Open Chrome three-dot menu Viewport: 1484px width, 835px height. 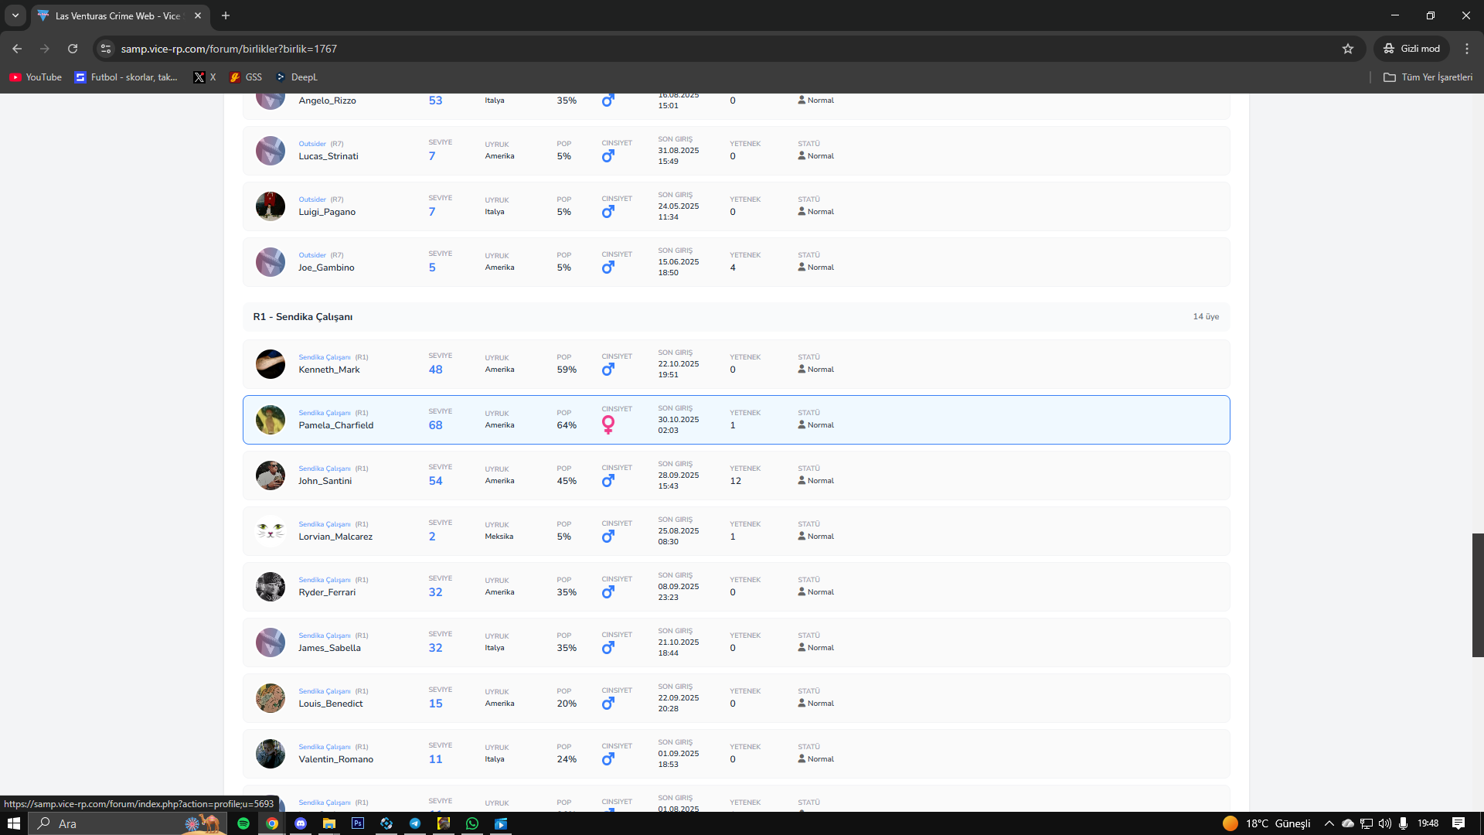coord(1466,49)
